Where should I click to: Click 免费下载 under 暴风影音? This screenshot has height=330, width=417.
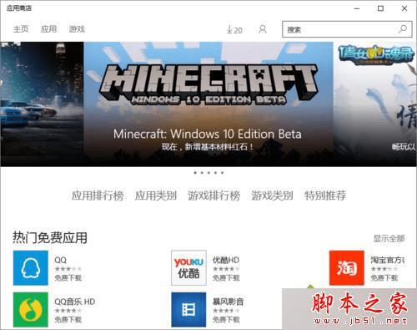(226, 319)
